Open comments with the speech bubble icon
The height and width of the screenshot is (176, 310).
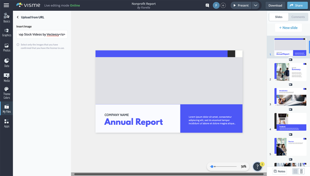click(207, 5)
